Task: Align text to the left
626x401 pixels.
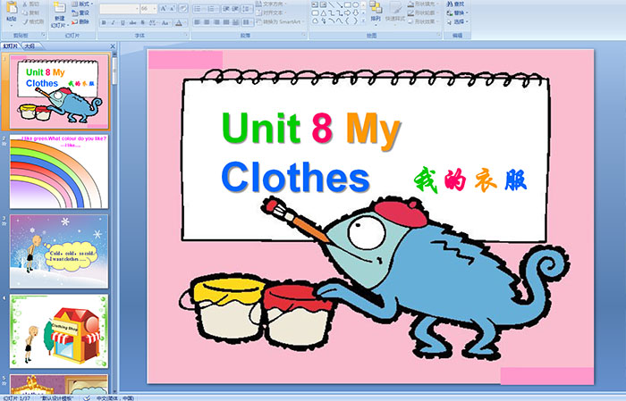Action: (198, 22)
